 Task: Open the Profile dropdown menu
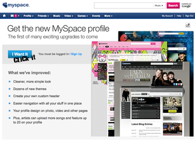28,16
